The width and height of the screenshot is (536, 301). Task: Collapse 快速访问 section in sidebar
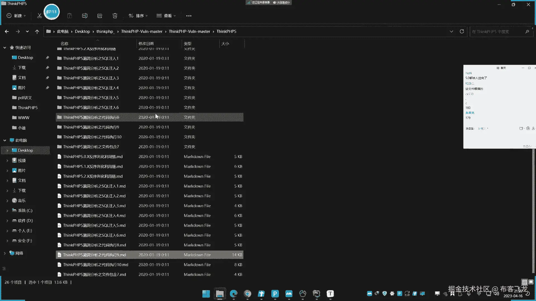[5, 48]
